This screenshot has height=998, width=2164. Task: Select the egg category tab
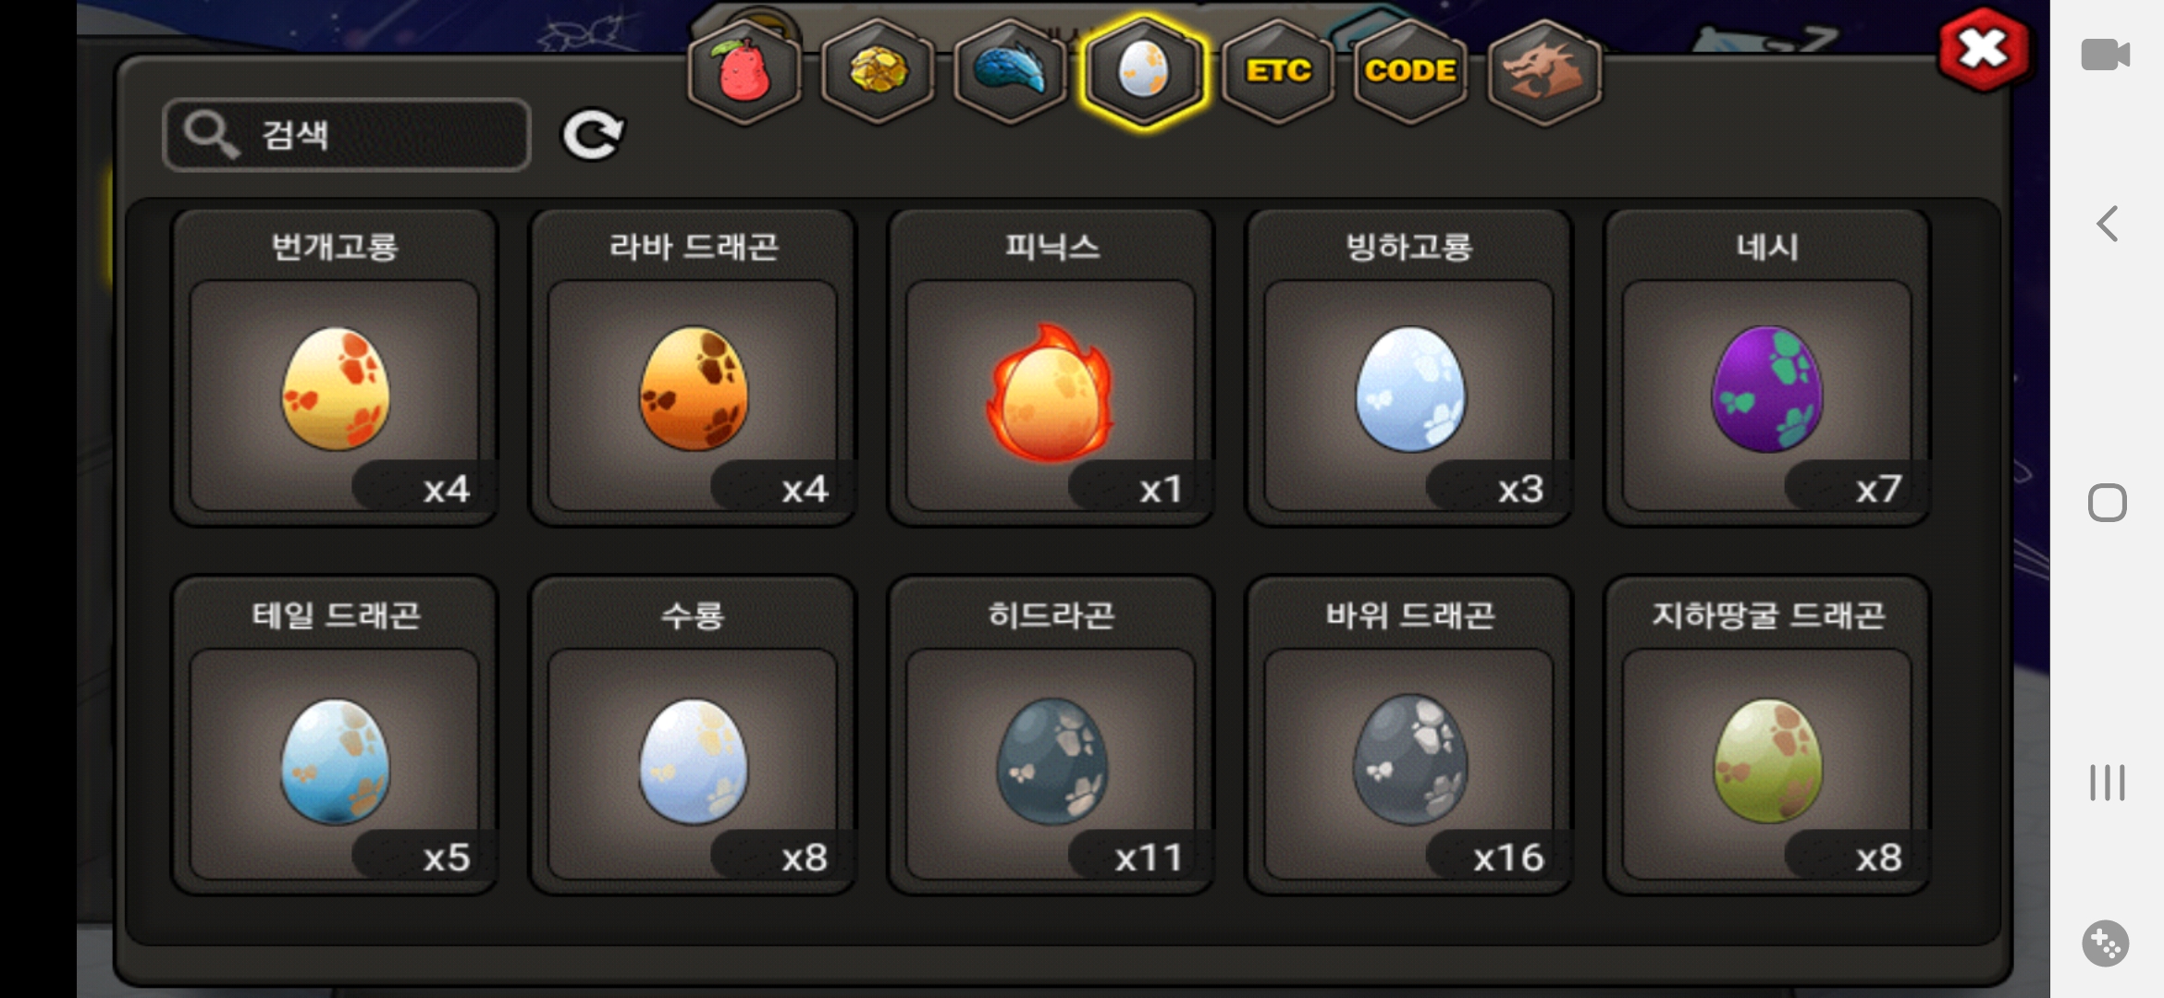click(x=1144, y=71)
